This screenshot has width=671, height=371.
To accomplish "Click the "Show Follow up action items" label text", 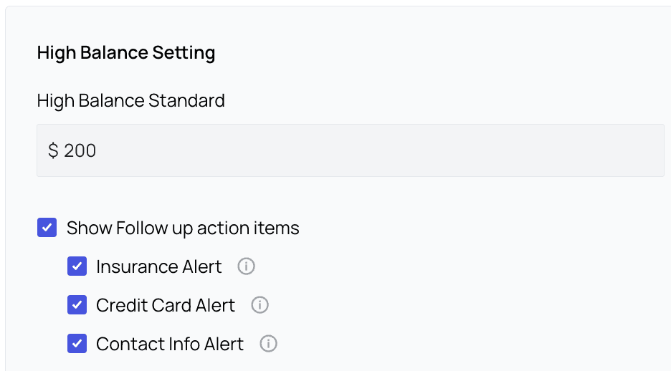I will [x=183, y=228].
